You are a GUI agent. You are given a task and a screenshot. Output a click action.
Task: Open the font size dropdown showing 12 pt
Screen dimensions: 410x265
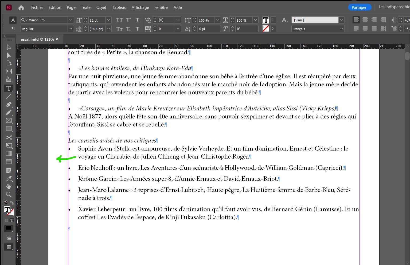click(108, 20)
